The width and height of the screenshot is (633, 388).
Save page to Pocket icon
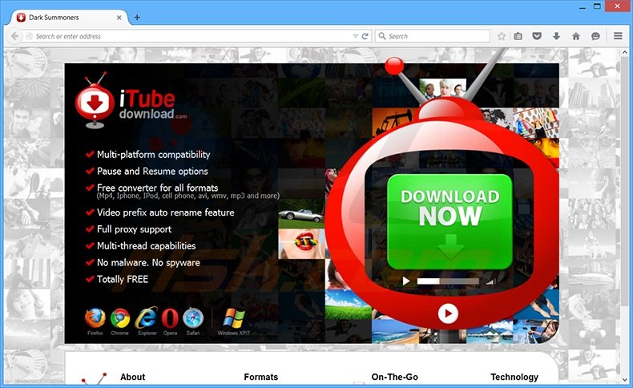537,36
